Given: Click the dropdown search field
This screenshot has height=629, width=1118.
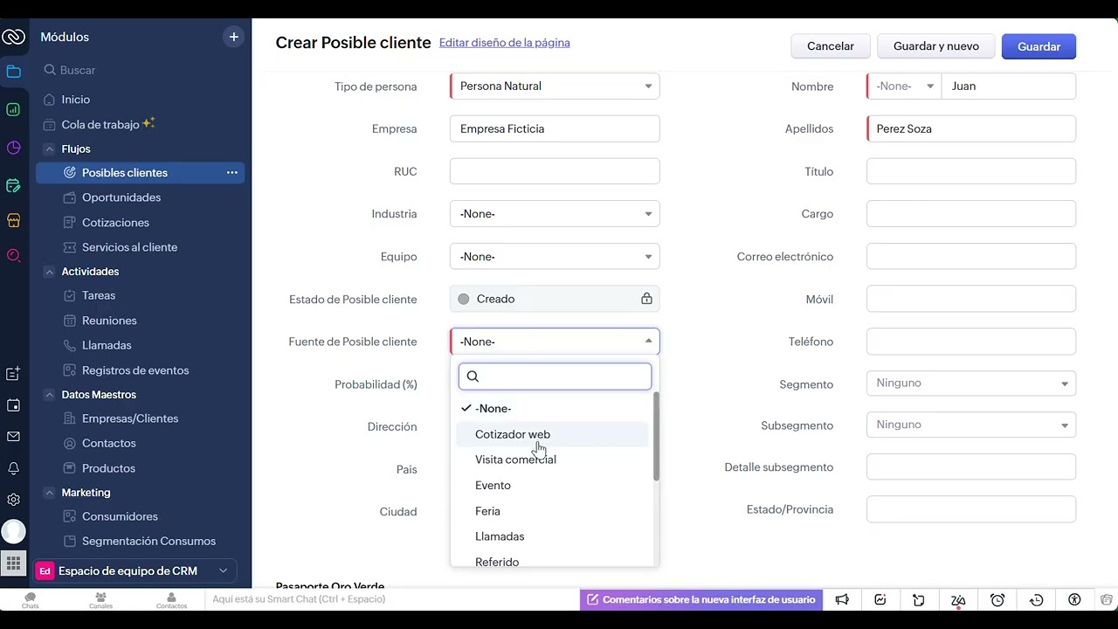Looking at the screenshot, I should click(556, 377).
